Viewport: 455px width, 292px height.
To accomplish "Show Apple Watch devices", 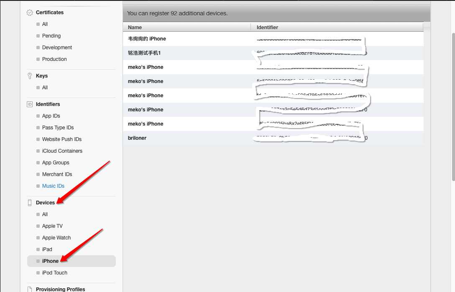I will 56,238.
